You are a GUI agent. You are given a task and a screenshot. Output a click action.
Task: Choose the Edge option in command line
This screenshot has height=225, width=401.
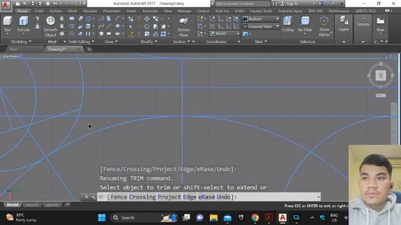coord(190,197)
